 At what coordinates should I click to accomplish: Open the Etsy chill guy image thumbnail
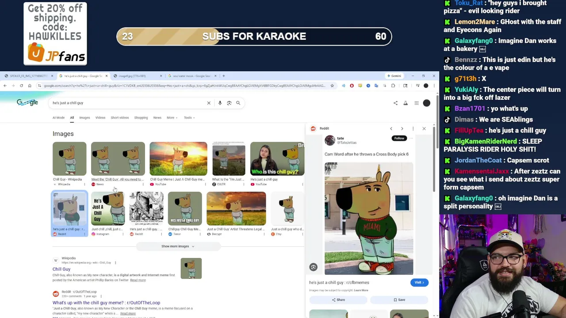(287, 208)
